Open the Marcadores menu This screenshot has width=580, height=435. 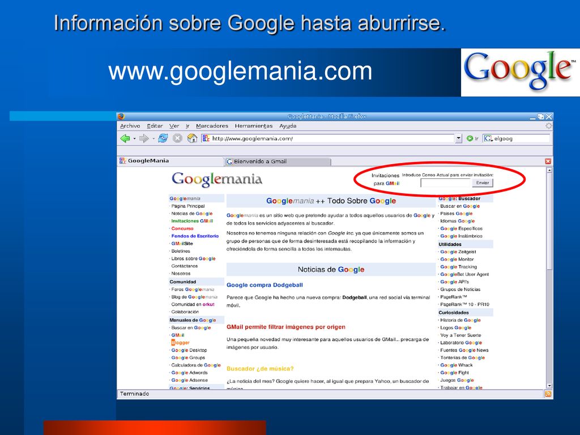[x=212, y=126]
